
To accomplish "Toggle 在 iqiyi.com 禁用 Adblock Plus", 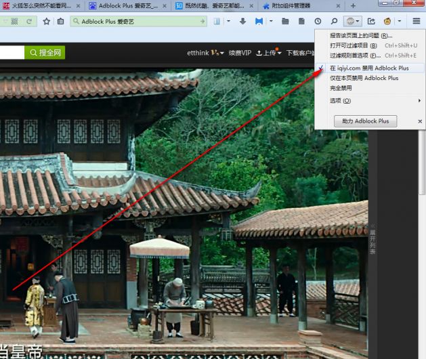I will point(370,68).
